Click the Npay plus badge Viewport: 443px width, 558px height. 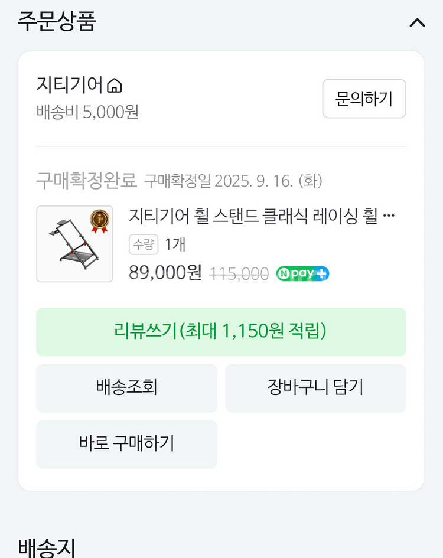pos(302,273)
